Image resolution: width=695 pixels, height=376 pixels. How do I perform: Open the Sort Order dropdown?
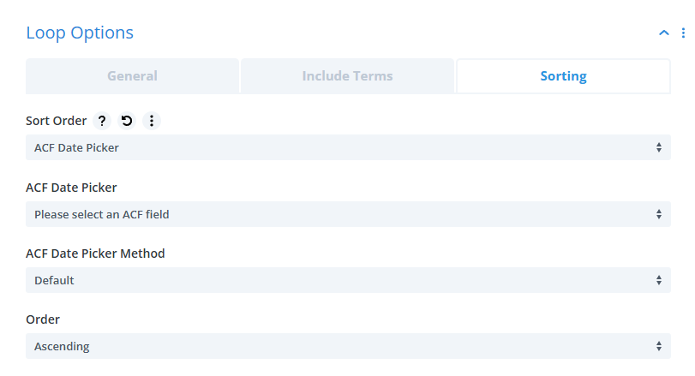tap(347, 147)
